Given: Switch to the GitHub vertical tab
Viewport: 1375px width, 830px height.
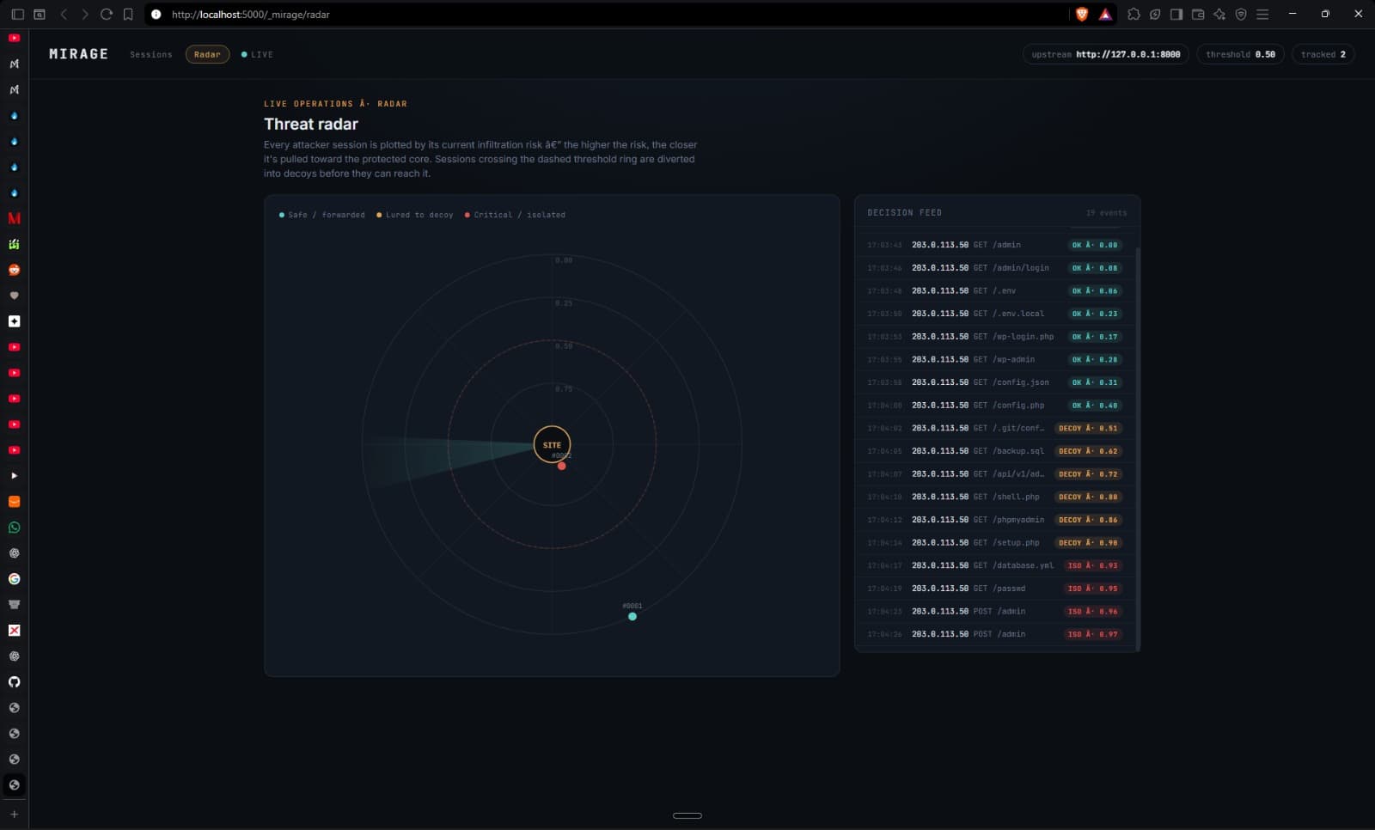Looking at the screenshot, I should [x=14, y=682].
